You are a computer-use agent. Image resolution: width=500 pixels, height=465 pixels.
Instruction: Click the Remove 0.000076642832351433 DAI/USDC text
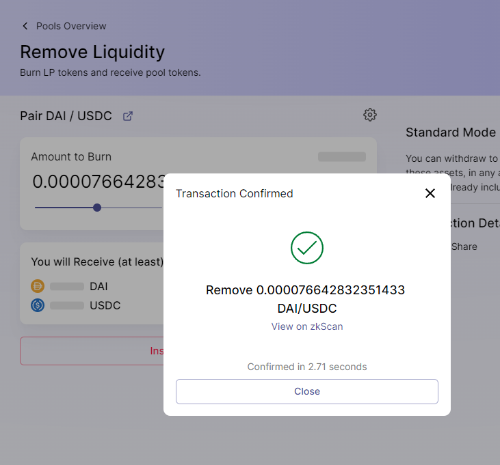tap(306, 299)
